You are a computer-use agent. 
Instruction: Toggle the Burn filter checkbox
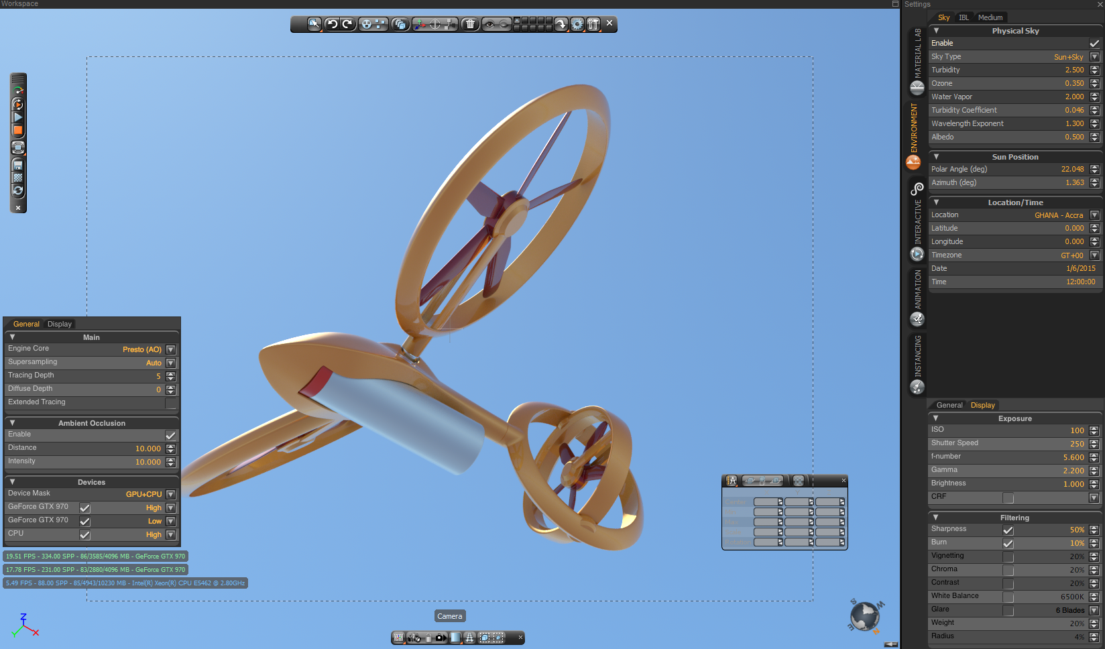[1008, 544]
